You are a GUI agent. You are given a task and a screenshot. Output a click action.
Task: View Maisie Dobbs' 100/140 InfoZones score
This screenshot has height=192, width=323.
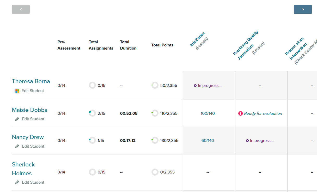pos(208,113)
